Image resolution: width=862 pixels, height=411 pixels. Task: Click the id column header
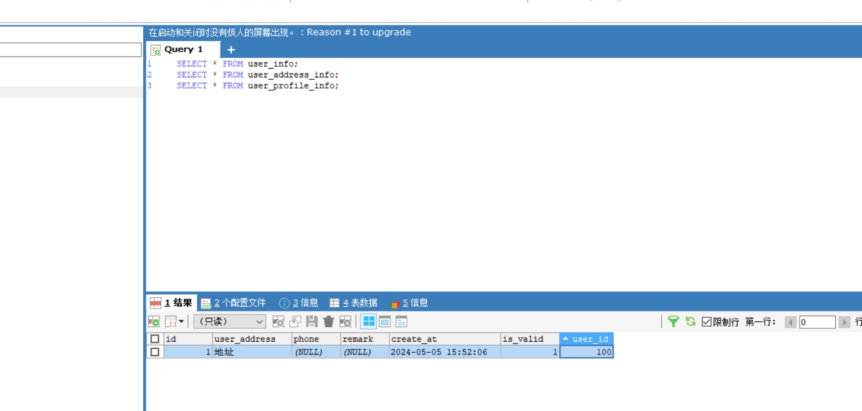point(188,339)
